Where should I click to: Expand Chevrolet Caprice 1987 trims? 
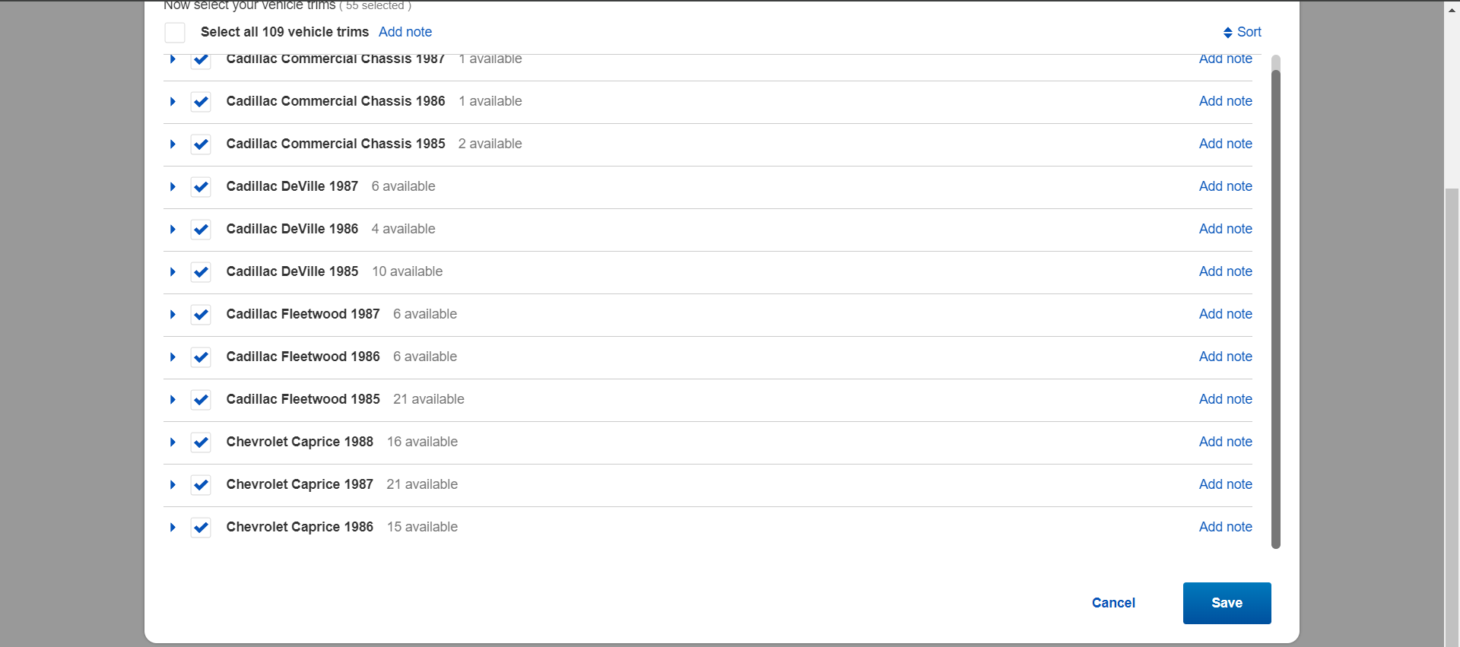[173, 484]
